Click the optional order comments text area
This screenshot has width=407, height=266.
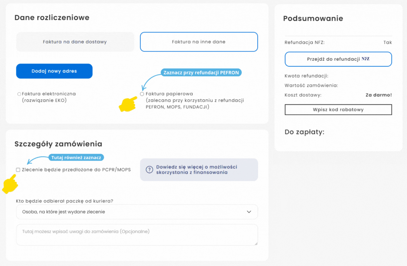pos(137,234)
